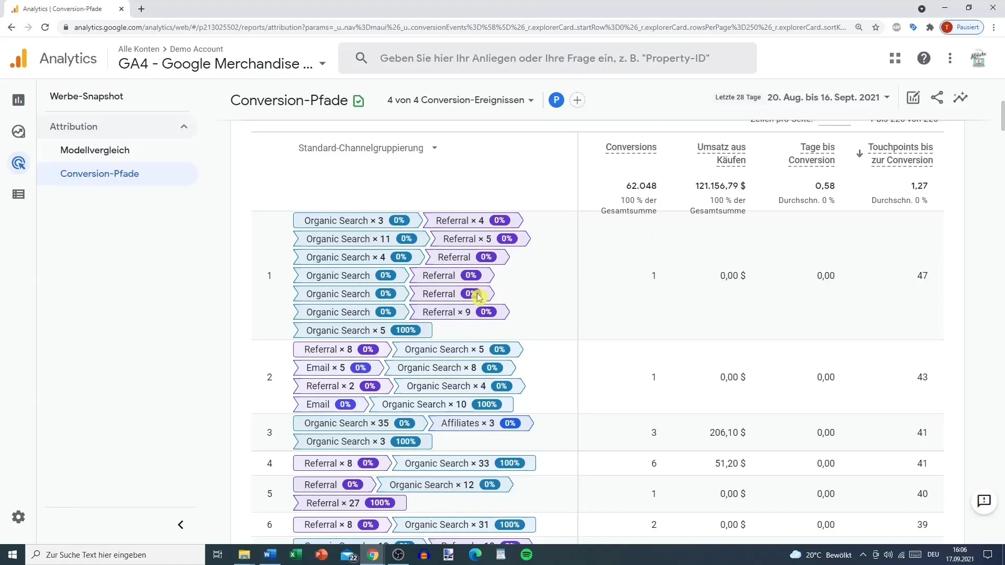
Task: Click the Analytics search input field
Action: (x=547, y=58)
